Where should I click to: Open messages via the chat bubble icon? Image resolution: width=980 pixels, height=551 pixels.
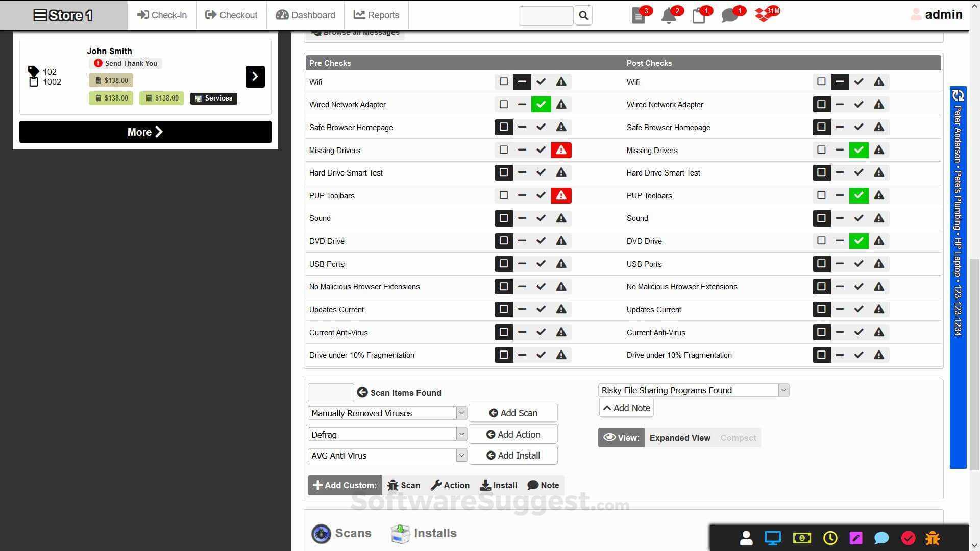tap(729, 15)
